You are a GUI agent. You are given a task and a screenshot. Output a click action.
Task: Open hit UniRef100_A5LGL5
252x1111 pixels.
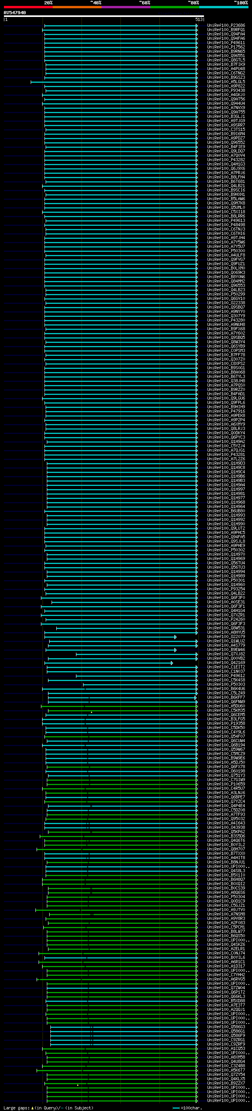(x=226, y=82)
